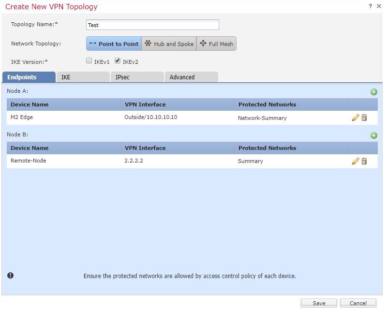Select Full Mesh topology
The image size is (385, 311).
pyautogui.click(x=216, y=44)
